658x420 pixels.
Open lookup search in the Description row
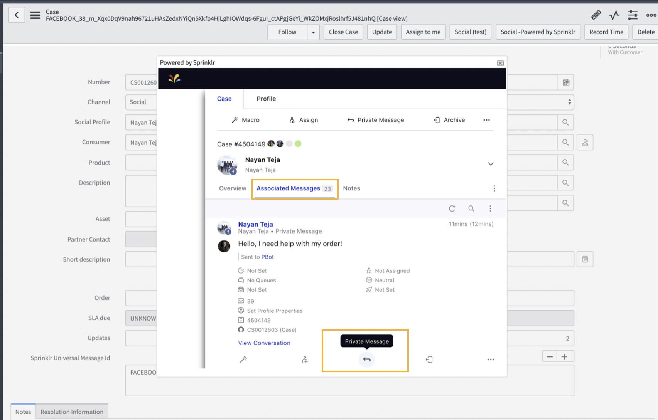[x=565, y=183]
